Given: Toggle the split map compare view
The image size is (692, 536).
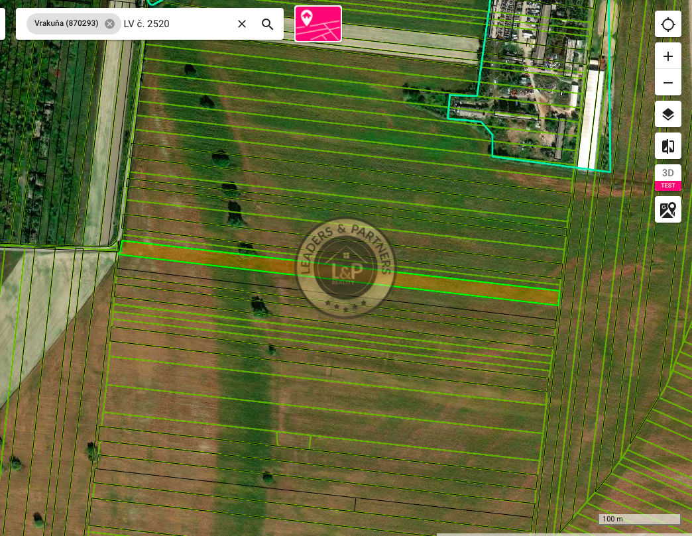Looking at the screenshot, I should point(667,146).
